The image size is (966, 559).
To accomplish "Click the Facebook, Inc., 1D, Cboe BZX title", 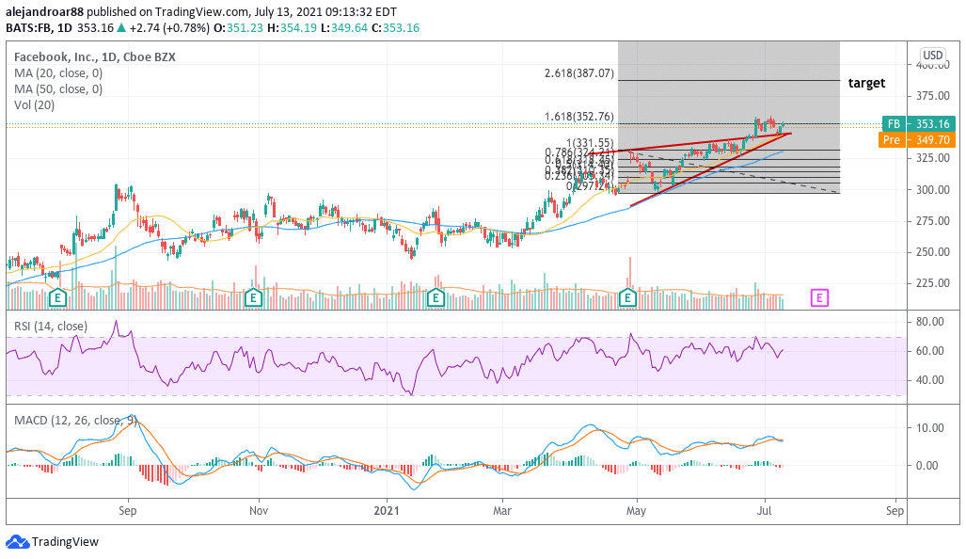I will point(95,56).
